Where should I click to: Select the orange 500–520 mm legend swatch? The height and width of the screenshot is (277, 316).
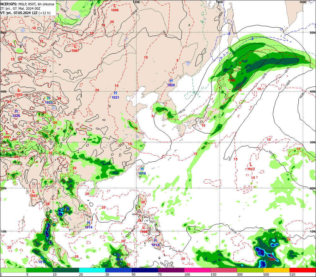[x=276, y=270]
